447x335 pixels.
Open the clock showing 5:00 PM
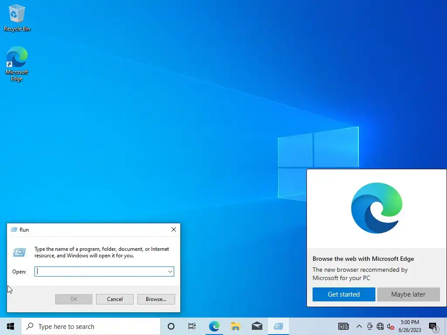(x=409, y=326)
